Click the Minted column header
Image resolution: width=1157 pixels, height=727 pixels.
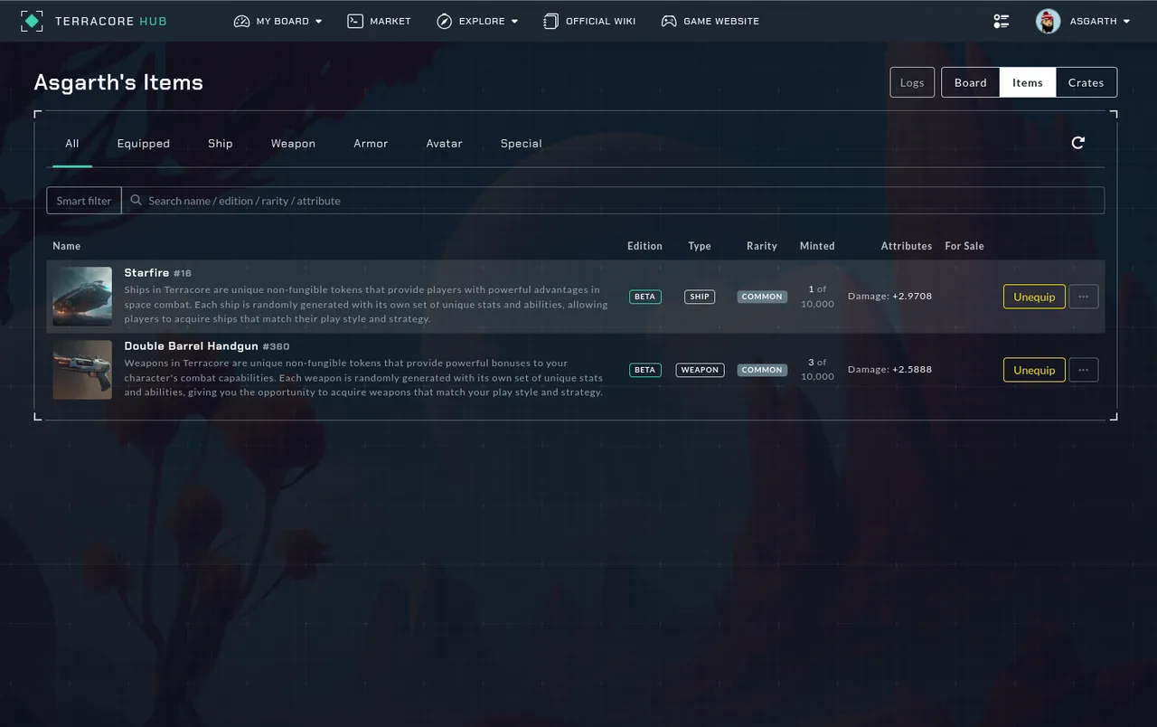(817, 246)
